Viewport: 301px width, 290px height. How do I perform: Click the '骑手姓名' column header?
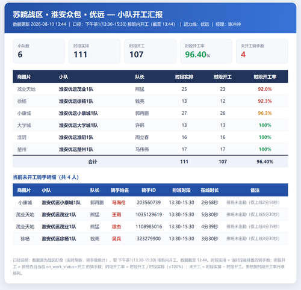point(120,190)
